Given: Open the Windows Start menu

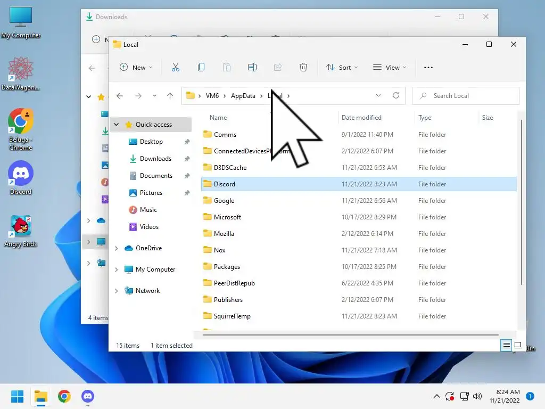Looking at the screenshot, I should coord(17,396).
